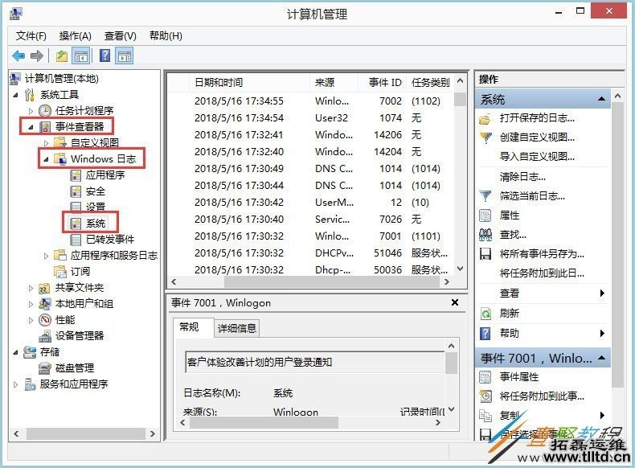Screen dimensions: 635x468
Task: Select event row 2018/5/16 17:34:55 Winlogon 7002
Action: click(x=310, y=101)
